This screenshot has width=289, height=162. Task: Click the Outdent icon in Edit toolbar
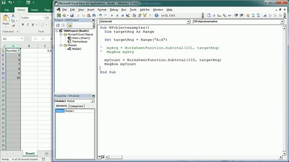tap(242, 15)
